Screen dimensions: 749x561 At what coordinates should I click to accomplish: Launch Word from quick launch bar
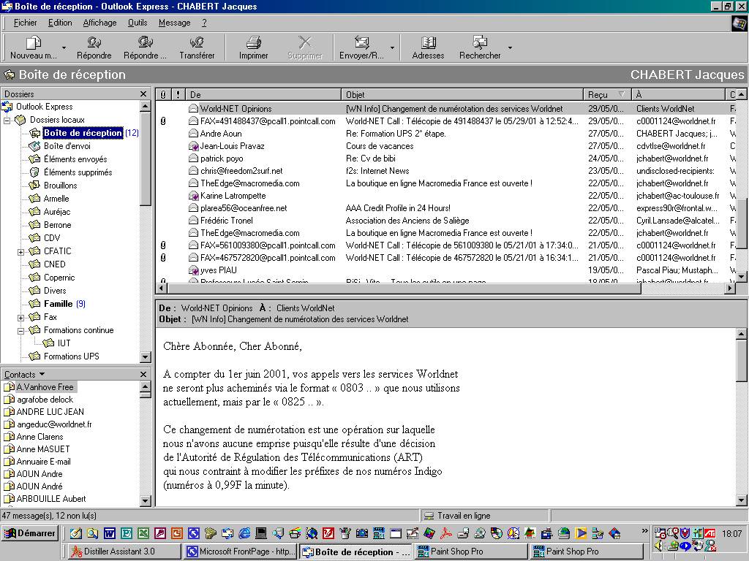click(x=110, y=533)
